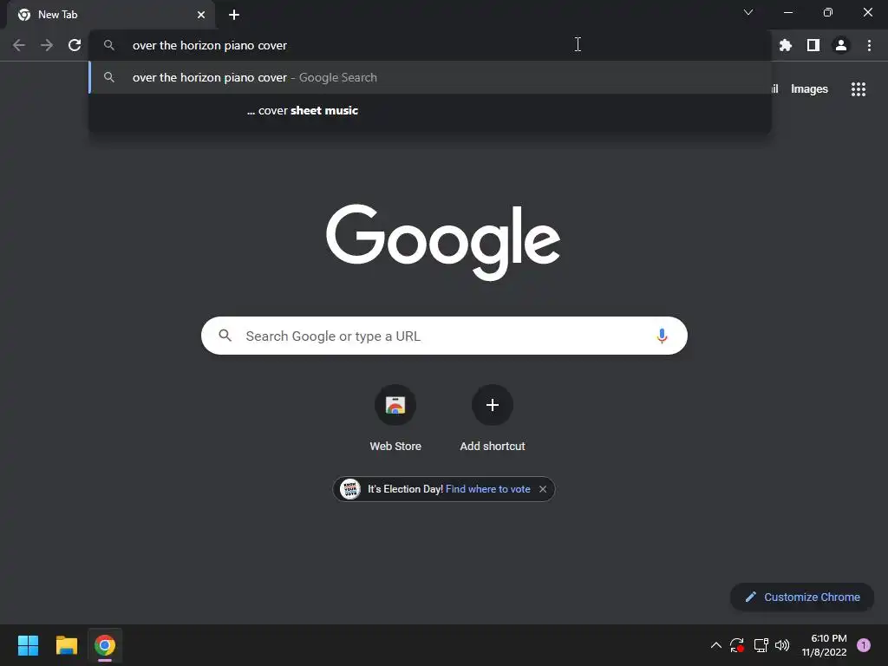This screenshot has width=888, height=666.
Task: Click the Customize Chrome button
Action: 802,597
